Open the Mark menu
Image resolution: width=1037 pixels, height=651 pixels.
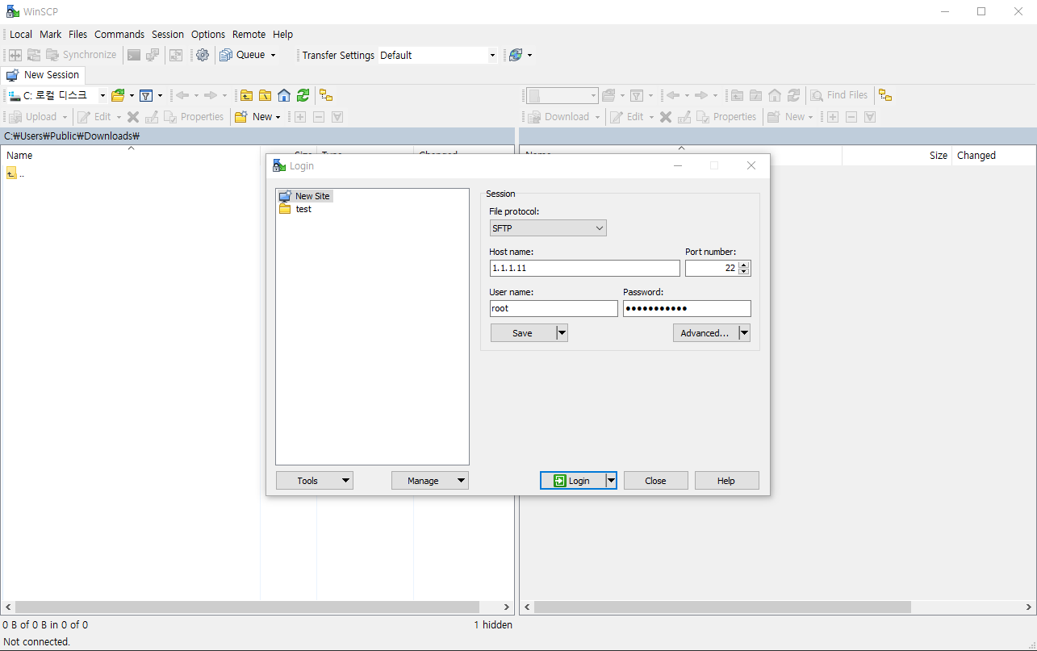51,35
